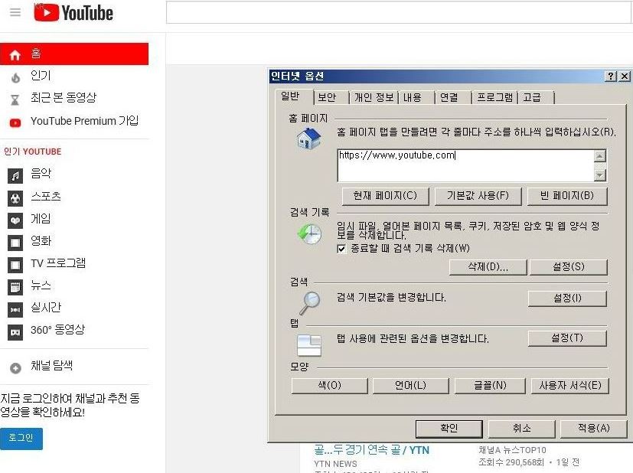Open search defaults 설정(I) button
Screen dimensions: 633x473
567,298
